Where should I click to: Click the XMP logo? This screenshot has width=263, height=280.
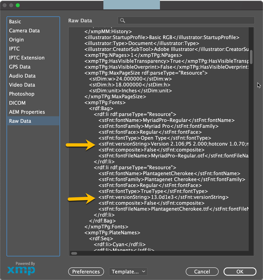pos(21,270)
